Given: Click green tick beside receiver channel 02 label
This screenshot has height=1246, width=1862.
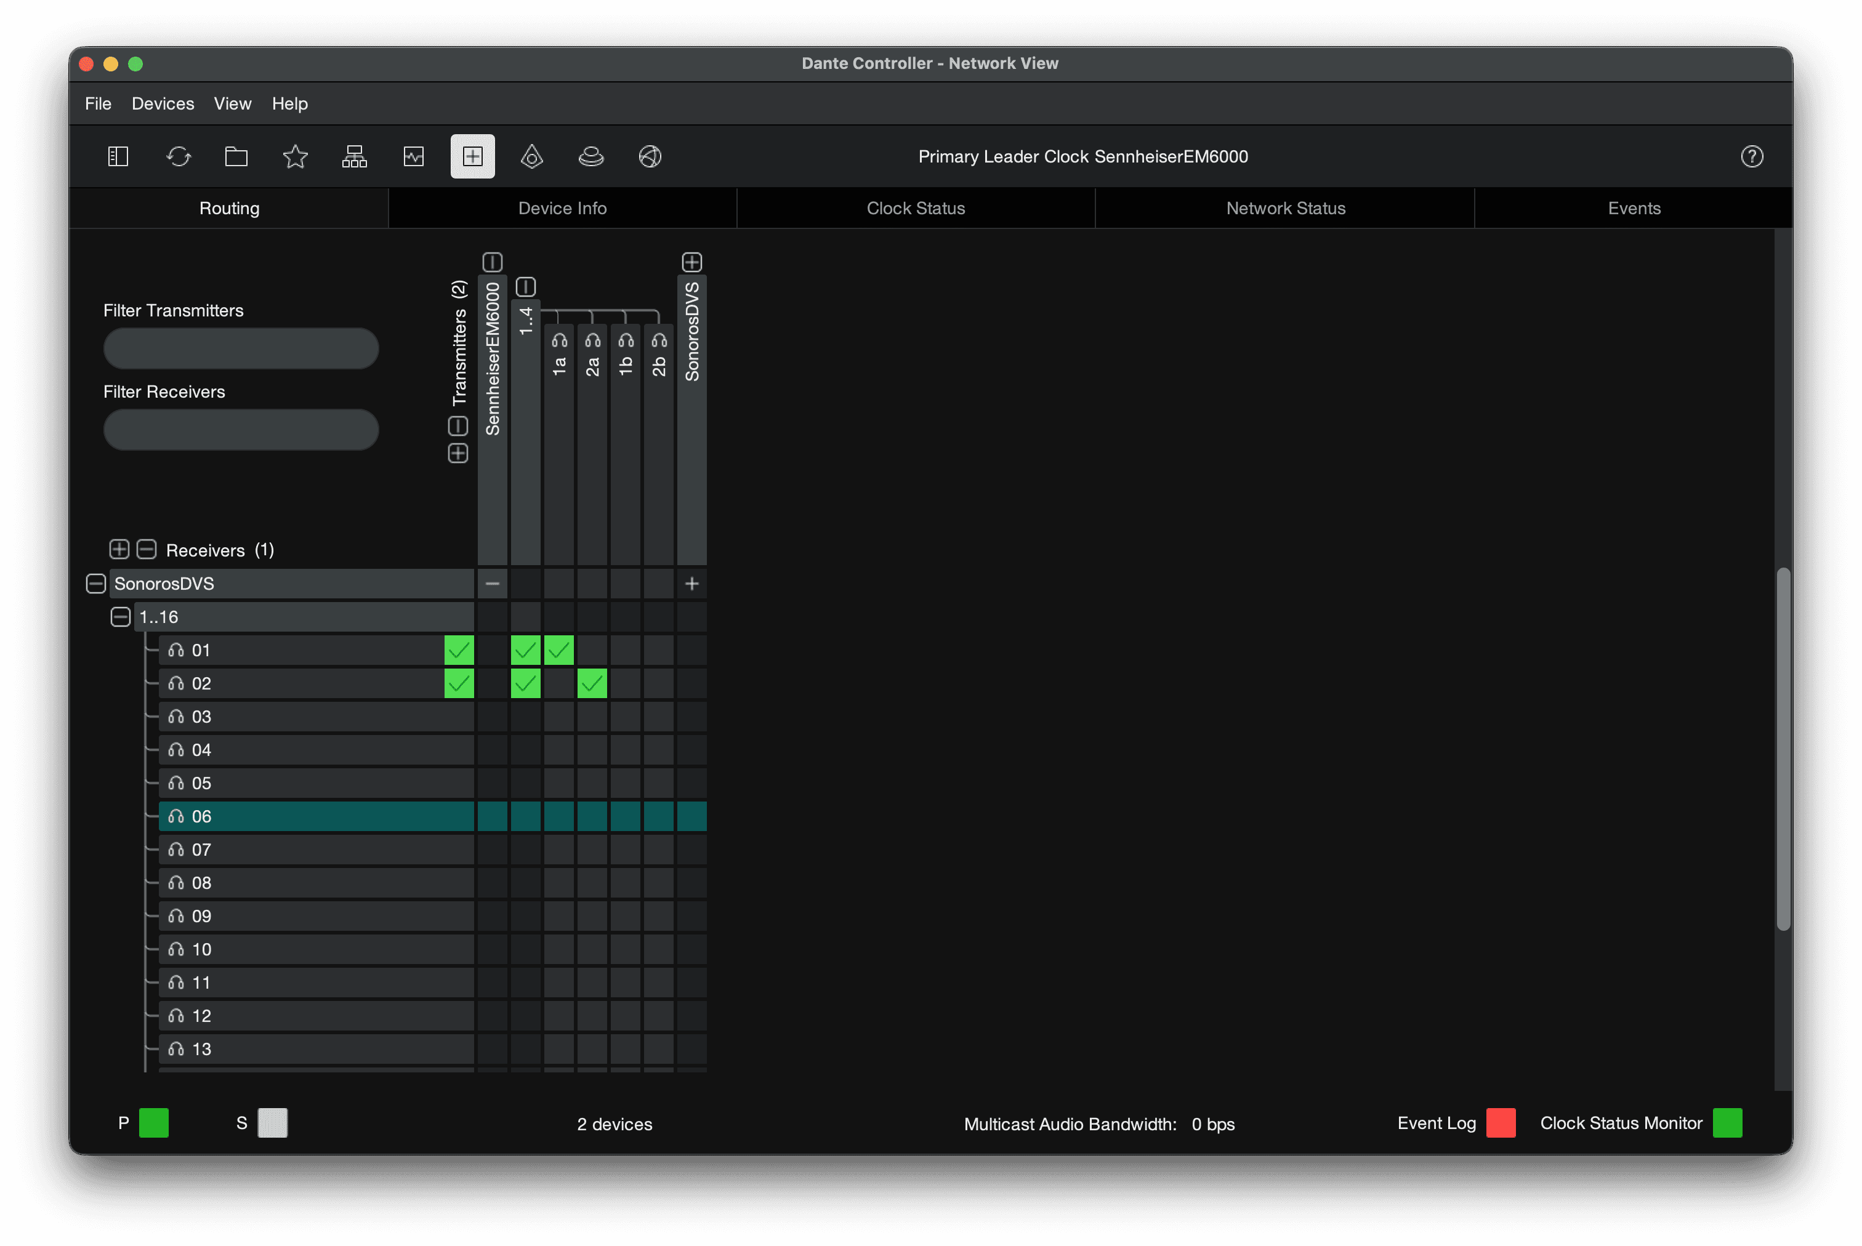Looking at the screenshot, I should (x=459, y=684).
